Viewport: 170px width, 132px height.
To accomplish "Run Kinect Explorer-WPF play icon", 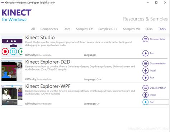I will tap(145, 102).
